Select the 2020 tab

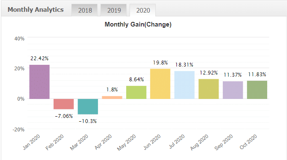pyautogui.click(x=143, y=10)
